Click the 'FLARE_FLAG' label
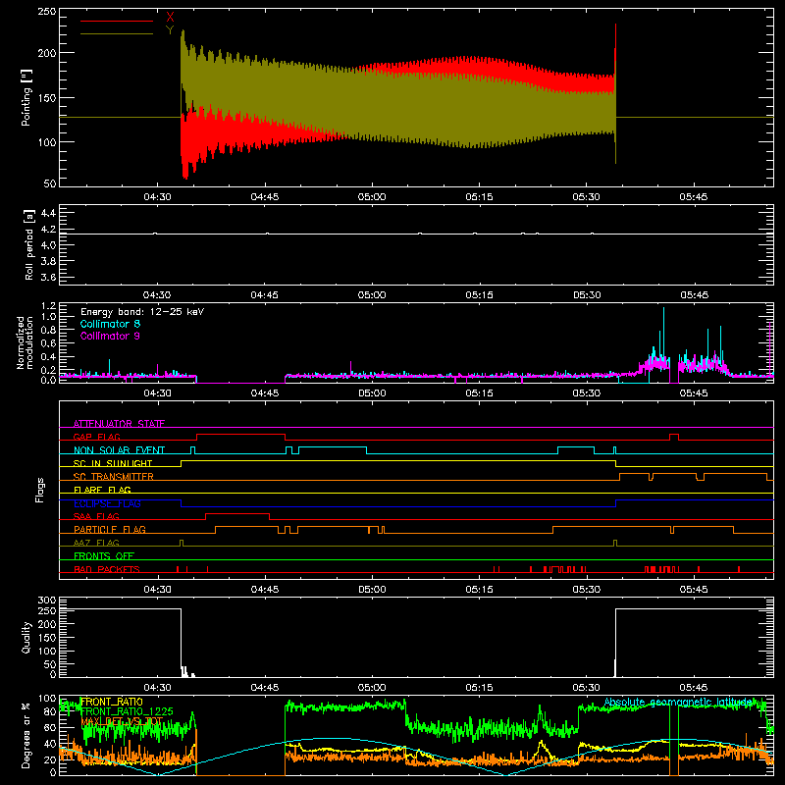Viewport: 785px width, 785px height. 102,490
